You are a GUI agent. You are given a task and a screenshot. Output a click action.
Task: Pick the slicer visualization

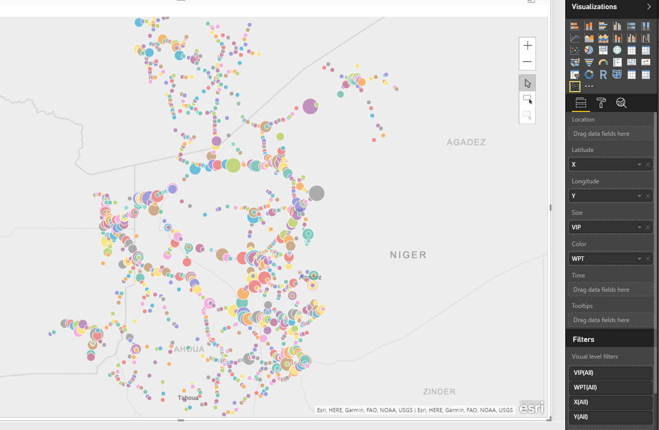pyautogui.click(x=574, y=74)
